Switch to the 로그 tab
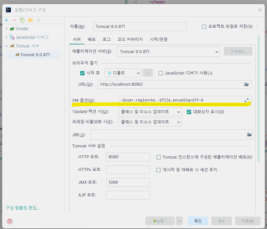 (107, 39)
